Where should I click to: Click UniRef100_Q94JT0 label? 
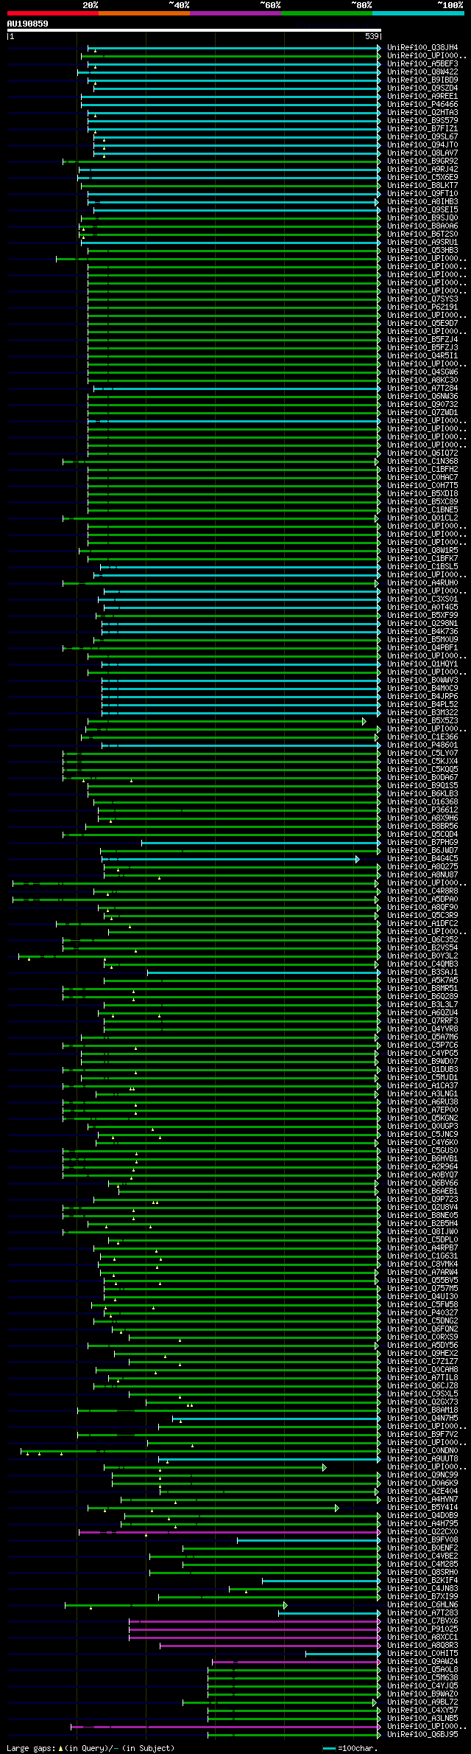tap(422, 145)
